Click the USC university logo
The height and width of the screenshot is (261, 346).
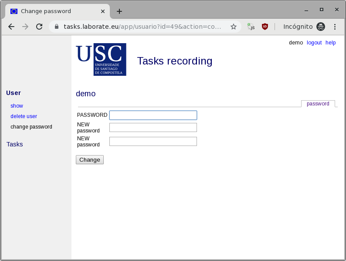click(101, 59)
